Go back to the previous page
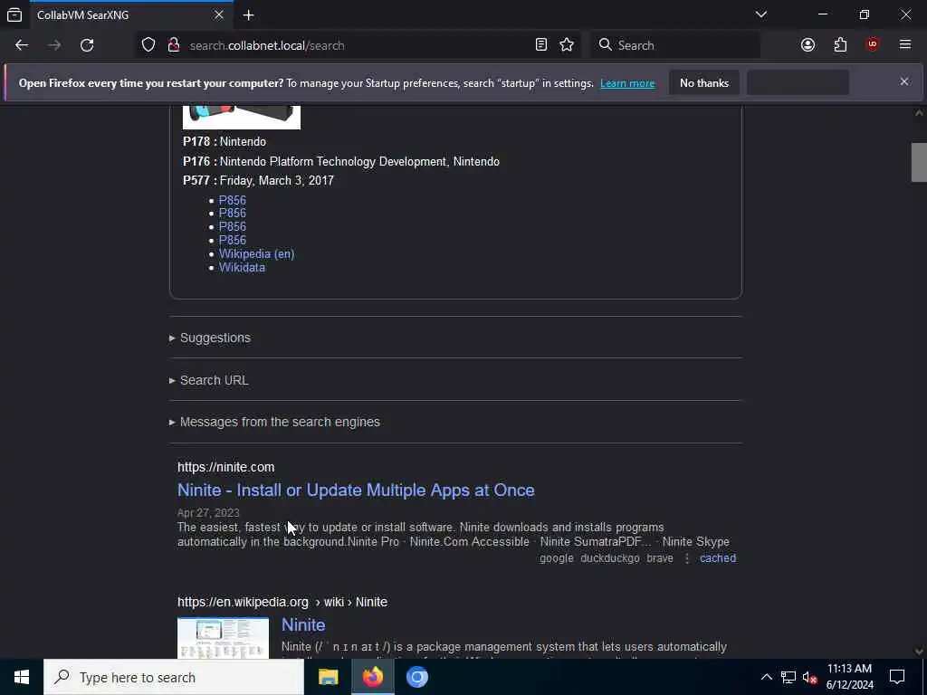Viewport: 927px width, 695px height. pyautogui.click(x=22, y=45)
